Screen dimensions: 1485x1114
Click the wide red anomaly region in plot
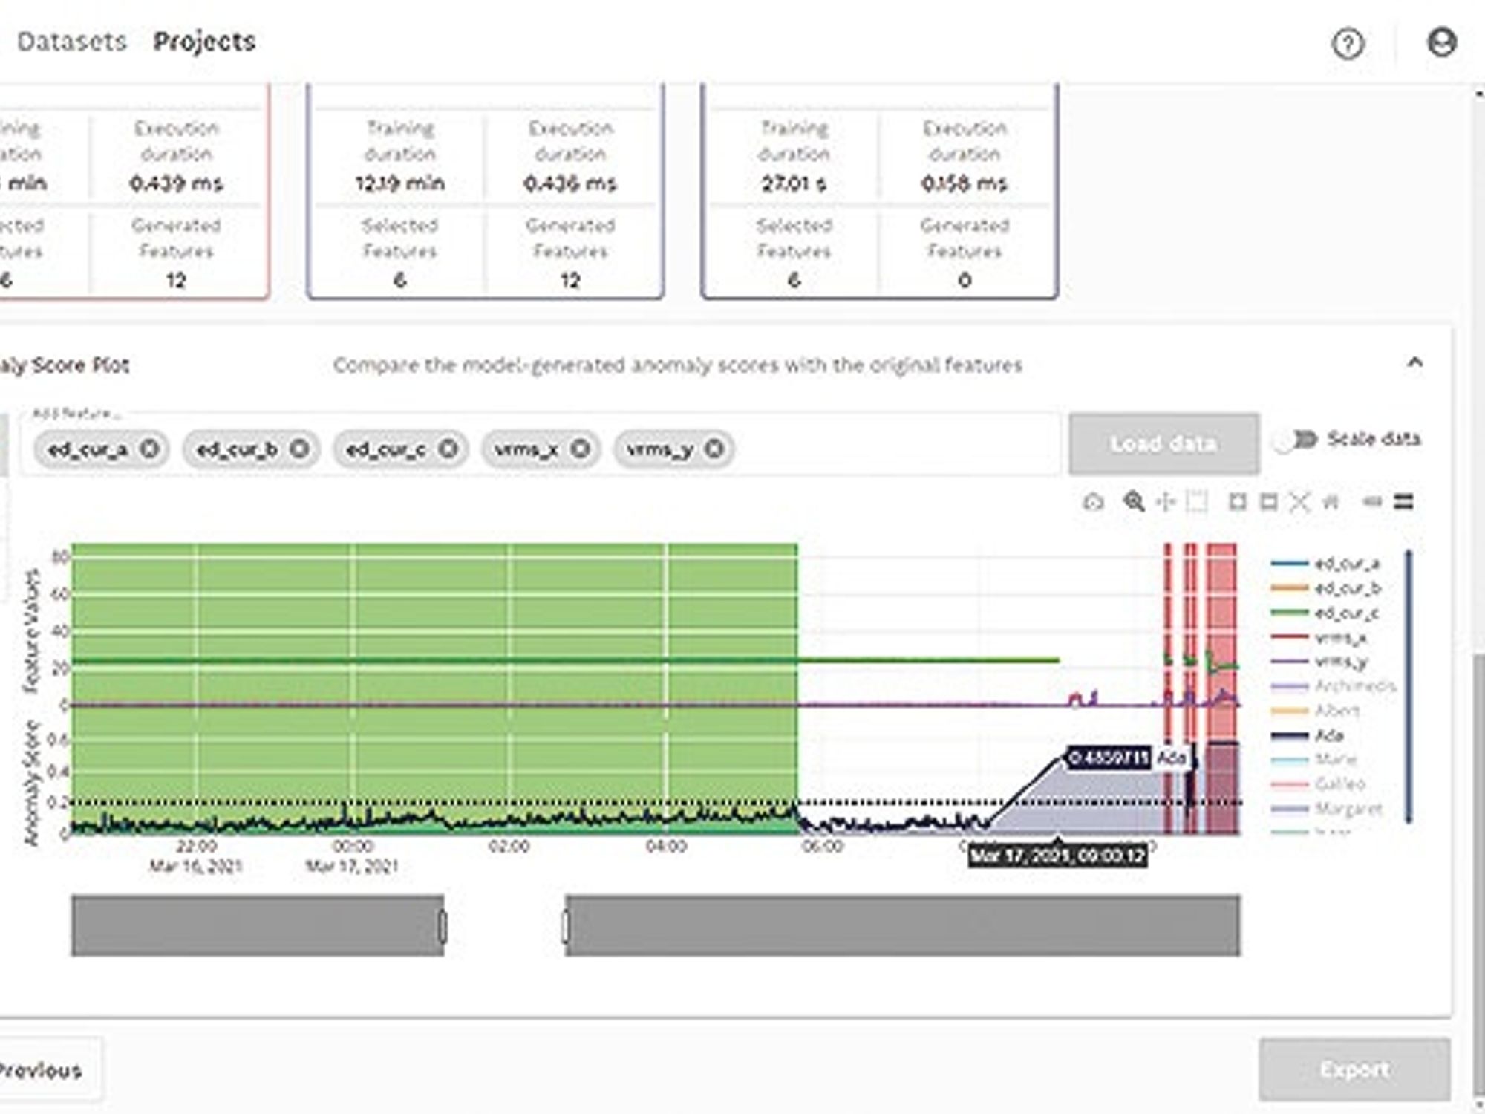1221,689
